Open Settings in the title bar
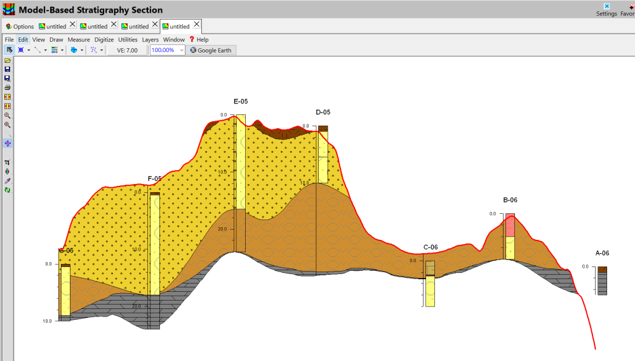The height and width of the screenshot is (361, 635). coord(606,10)
